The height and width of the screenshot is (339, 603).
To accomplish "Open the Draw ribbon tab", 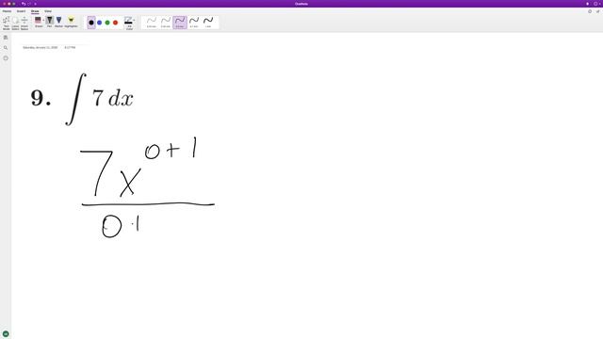I will pyautogui.click(x=35, y=11).
